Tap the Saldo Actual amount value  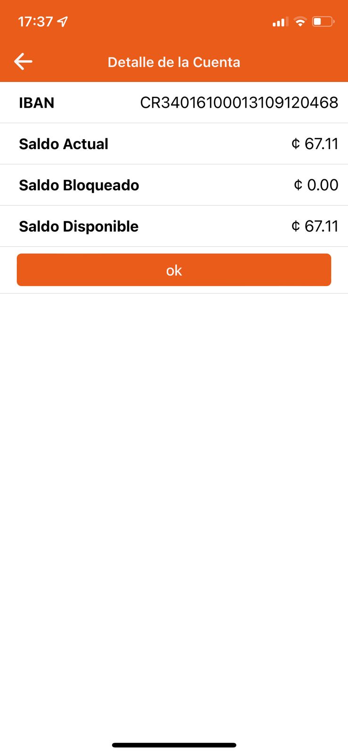[x=321, y=144]
